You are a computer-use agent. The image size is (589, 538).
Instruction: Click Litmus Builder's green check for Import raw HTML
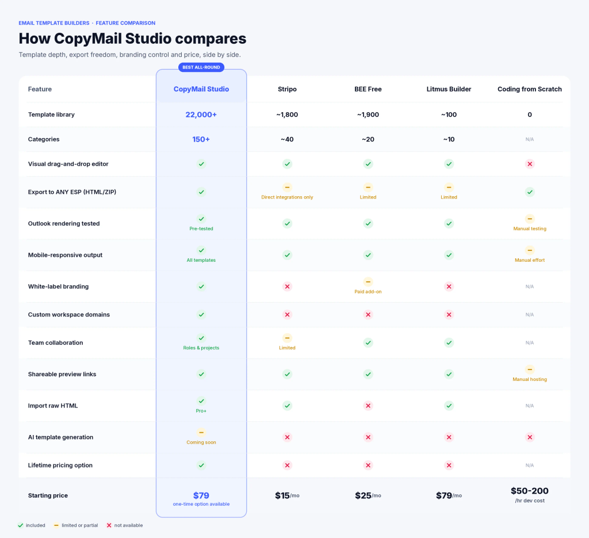coord(449,406)
